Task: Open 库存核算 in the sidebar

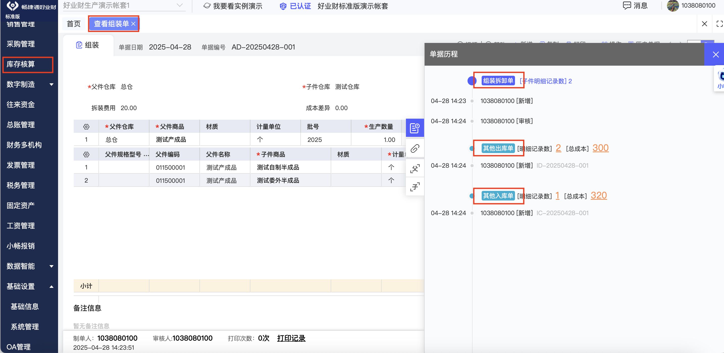Action: click(21, 64)
